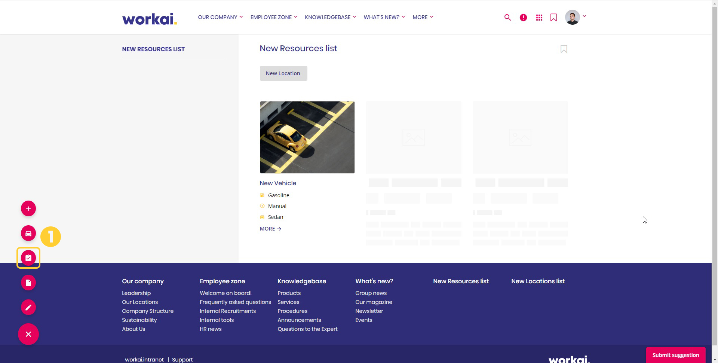Image resolution: width=718 pixels, height=363 pixels.
Task: Open footer Events link
Action: [x=364, y=320]
